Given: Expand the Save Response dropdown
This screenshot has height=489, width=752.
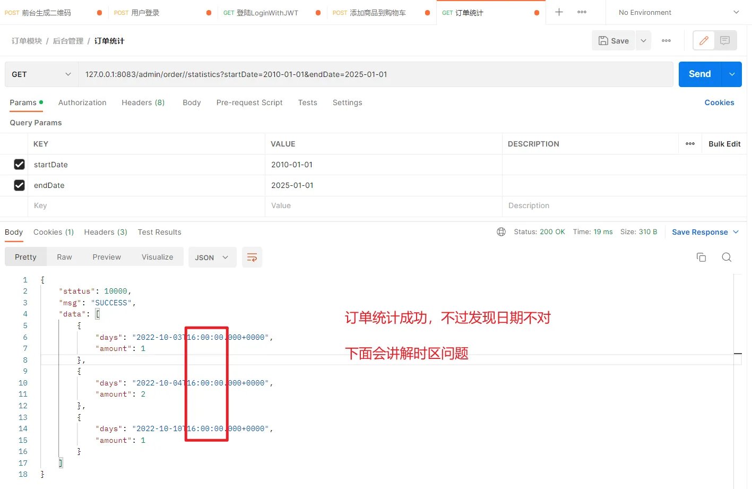Looking at the screenshot, I should point(705,232).
